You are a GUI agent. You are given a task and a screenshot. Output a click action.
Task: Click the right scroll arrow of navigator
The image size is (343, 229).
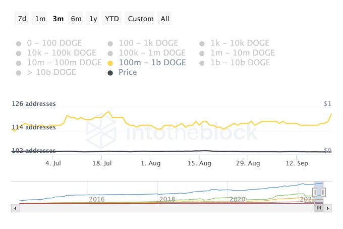tap(327, 208)
